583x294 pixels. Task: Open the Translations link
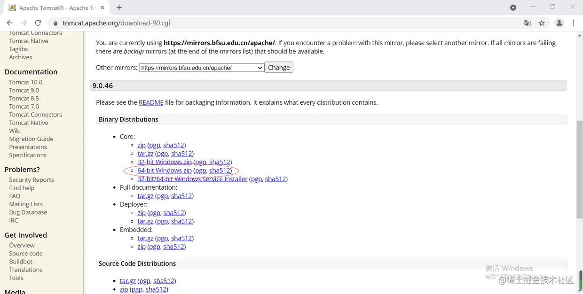(x=26, y=270)
